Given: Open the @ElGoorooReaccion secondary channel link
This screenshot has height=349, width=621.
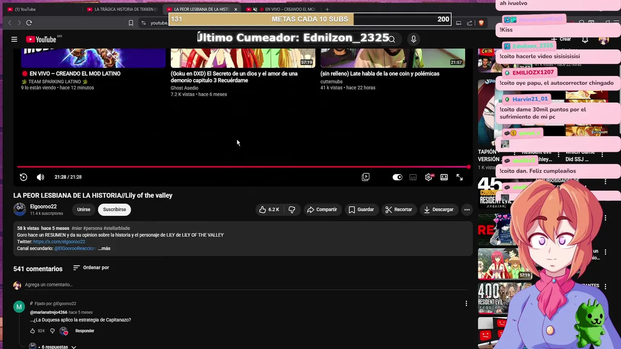Looking at the screenshot, I should [75, 248].
